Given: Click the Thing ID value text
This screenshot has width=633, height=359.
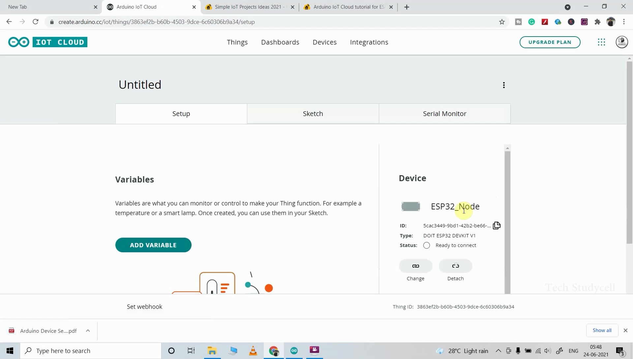Looking at the screenshot, I should 466,307.
